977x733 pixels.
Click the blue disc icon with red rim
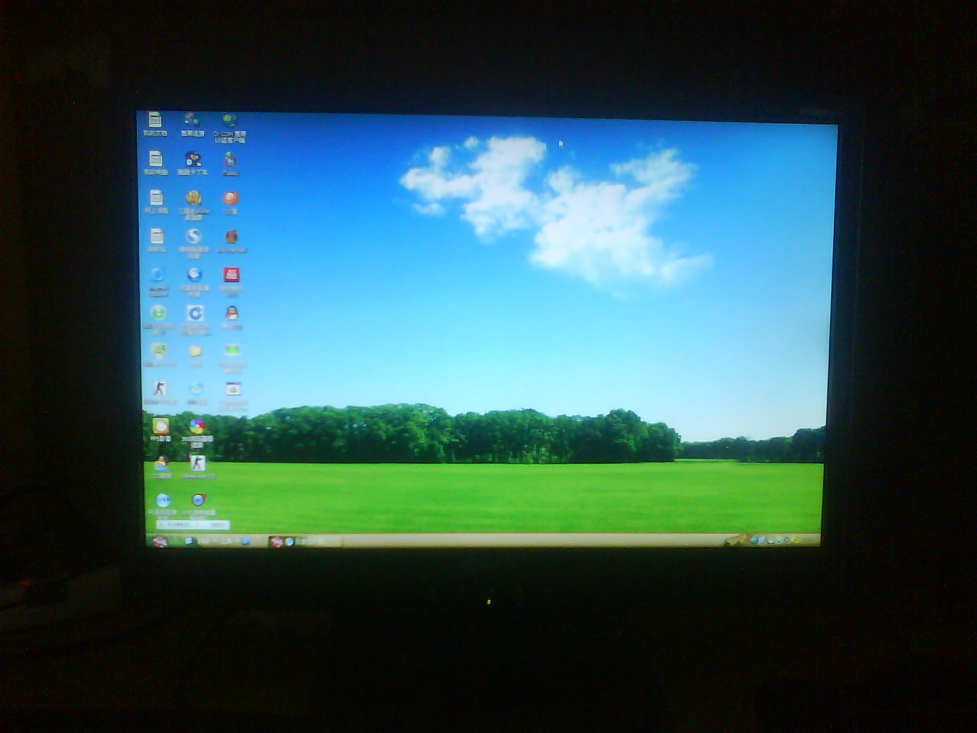coord(198,501)
